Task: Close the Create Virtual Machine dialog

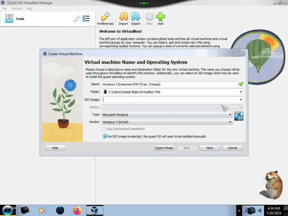Action: tap(243, 54)
